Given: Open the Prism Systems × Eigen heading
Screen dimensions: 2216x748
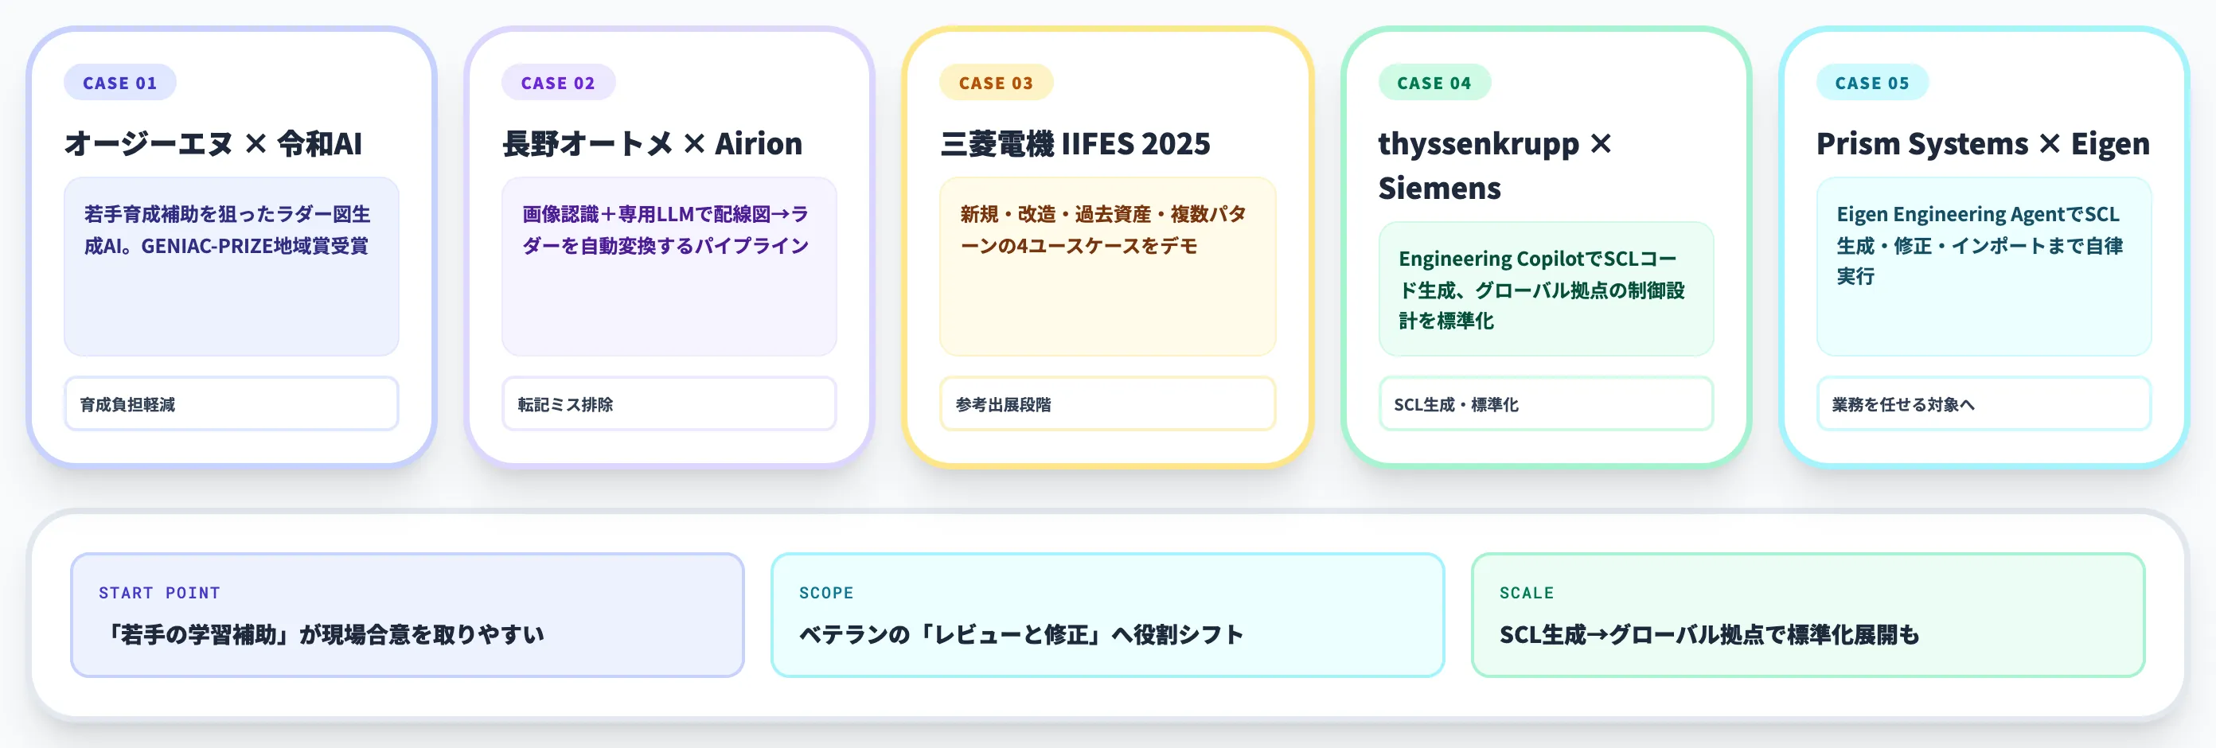Looking at the screenshot, I should click(1983, 143).
